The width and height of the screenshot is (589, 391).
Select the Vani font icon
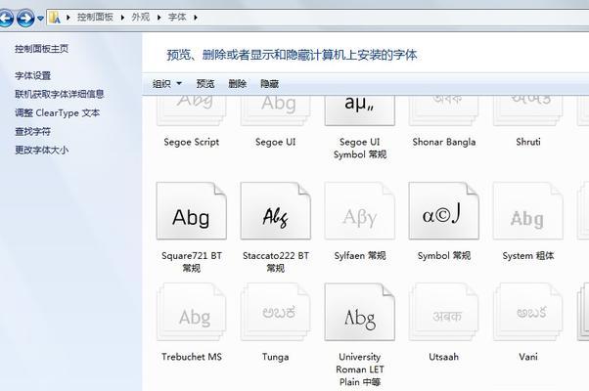tap(528, 312)
